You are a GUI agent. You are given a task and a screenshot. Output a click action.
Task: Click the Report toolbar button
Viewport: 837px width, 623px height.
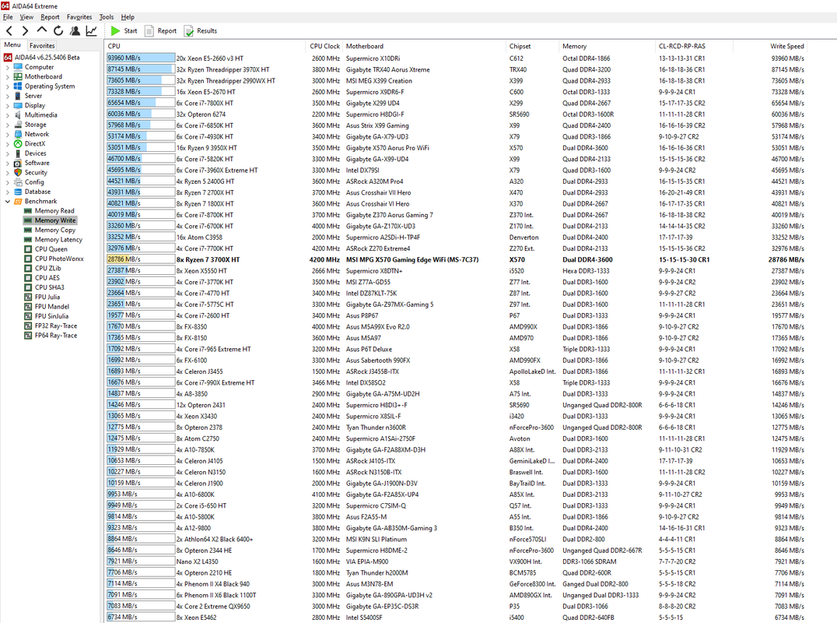[x=161, y=31]
